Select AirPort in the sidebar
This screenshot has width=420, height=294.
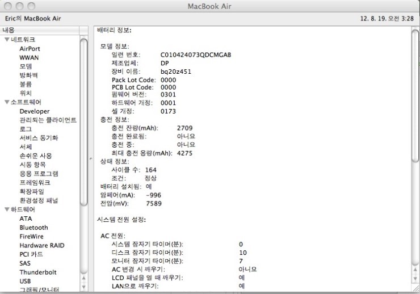pos(30,49)
